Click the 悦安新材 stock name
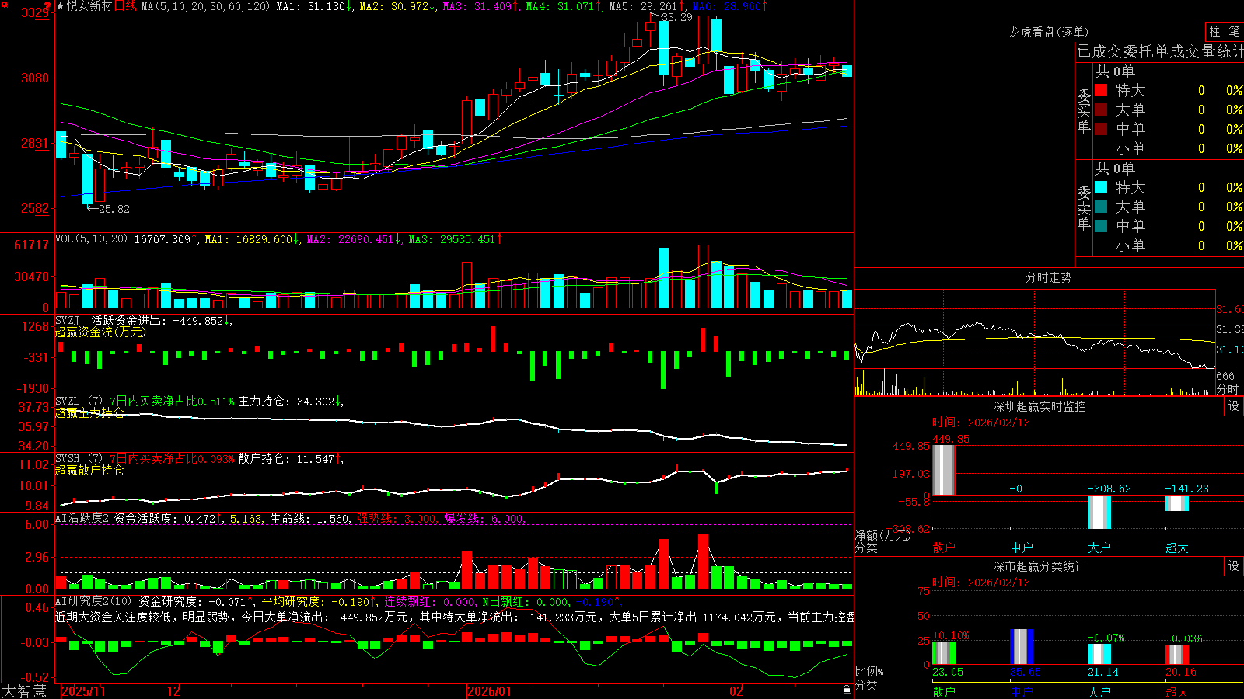 click(x=89, y=6)
